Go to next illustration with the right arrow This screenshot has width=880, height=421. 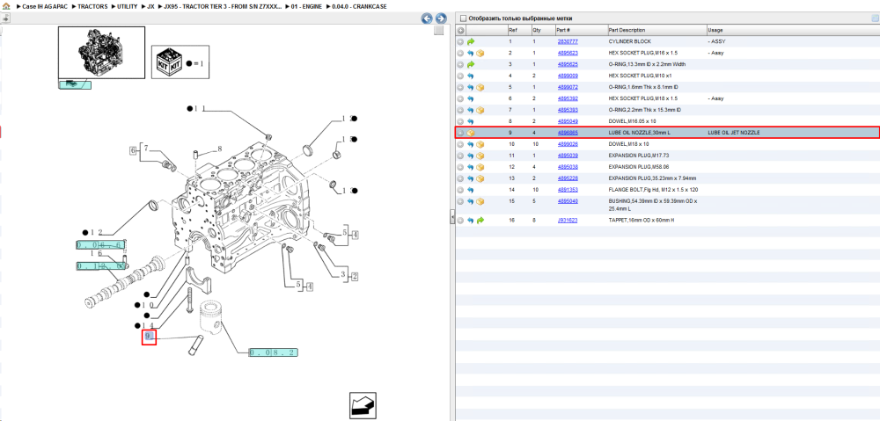click(441, 18)
